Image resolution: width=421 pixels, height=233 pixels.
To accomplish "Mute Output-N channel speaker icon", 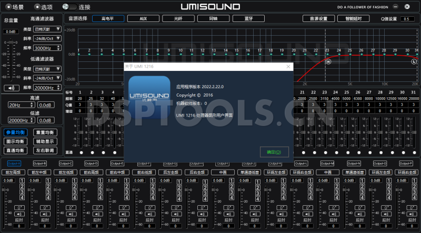I will click(x=359, y=214).
